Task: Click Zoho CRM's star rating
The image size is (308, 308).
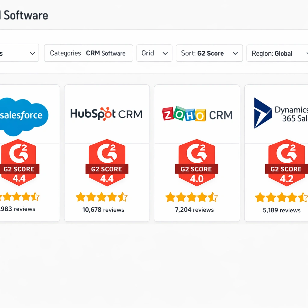Action: (x=192, y=197)
